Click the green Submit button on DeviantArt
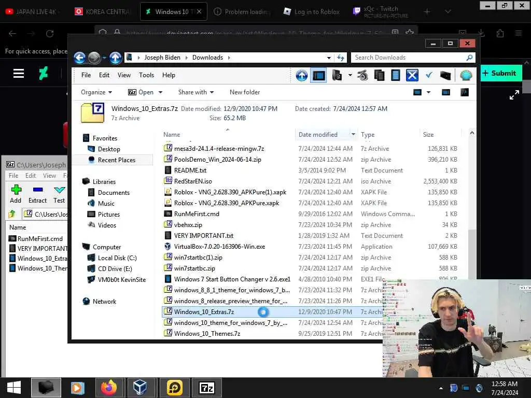 pos(500,73)
